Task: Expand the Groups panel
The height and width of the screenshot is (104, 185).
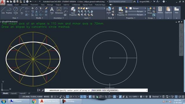Action: 151,18
